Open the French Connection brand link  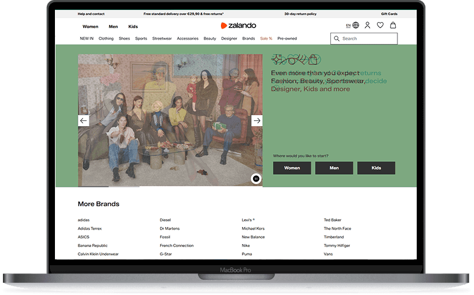(177, 245)
